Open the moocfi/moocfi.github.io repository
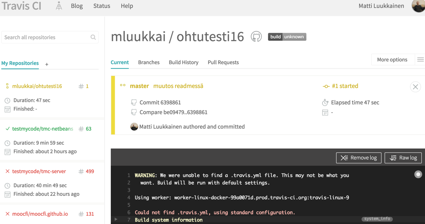Image resolution: width=425 pixels, height=224 pixels. [40, 214]
